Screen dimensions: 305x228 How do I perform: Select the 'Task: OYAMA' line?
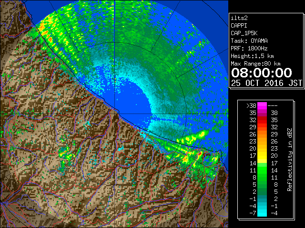249,41
